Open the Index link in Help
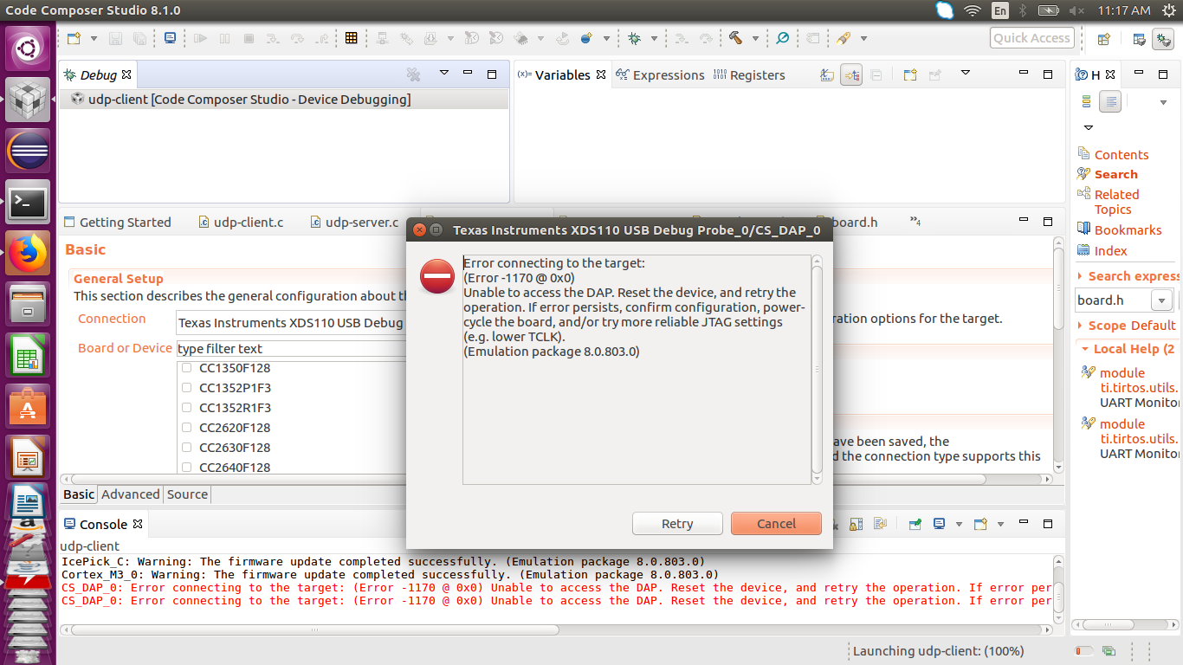 tap(1110, 251)
